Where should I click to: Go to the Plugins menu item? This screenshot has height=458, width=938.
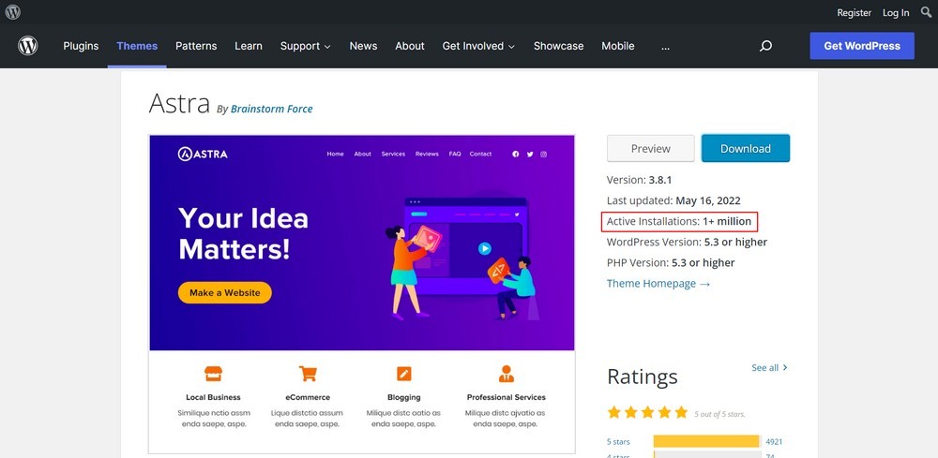point(81,46)
